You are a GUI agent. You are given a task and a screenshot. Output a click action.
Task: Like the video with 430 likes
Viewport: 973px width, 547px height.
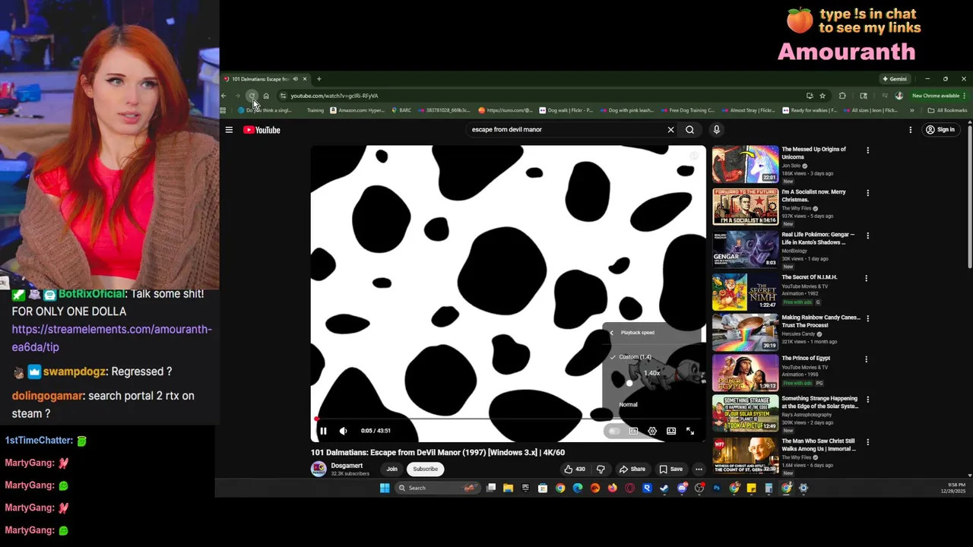coord(575,469)
